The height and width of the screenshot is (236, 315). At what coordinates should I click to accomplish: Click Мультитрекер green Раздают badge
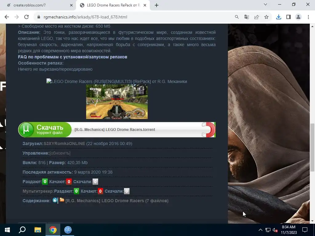pos(76,191)
